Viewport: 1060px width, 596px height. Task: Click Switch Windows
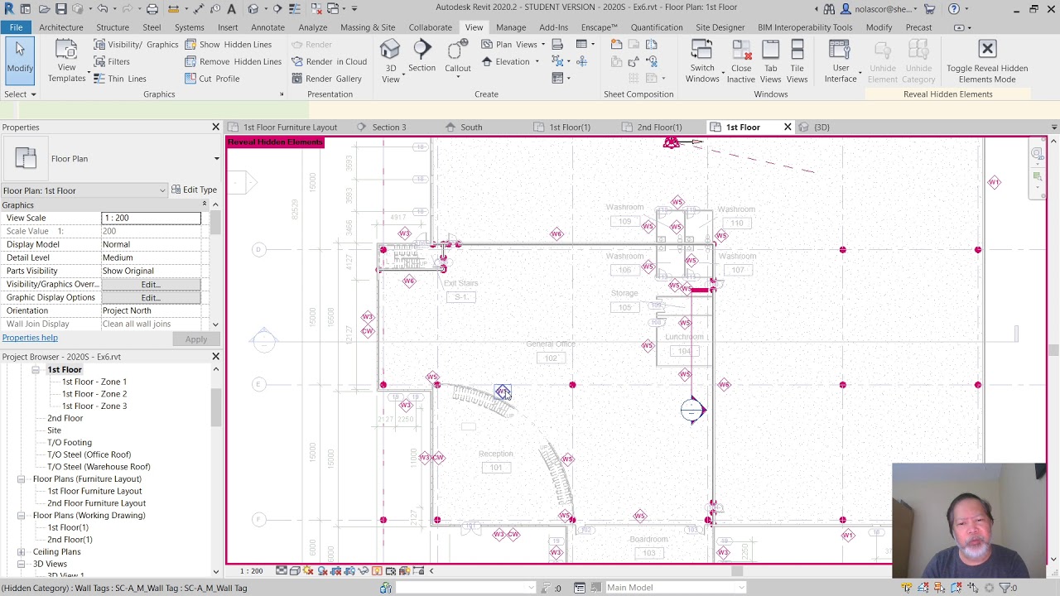(701, 62)
